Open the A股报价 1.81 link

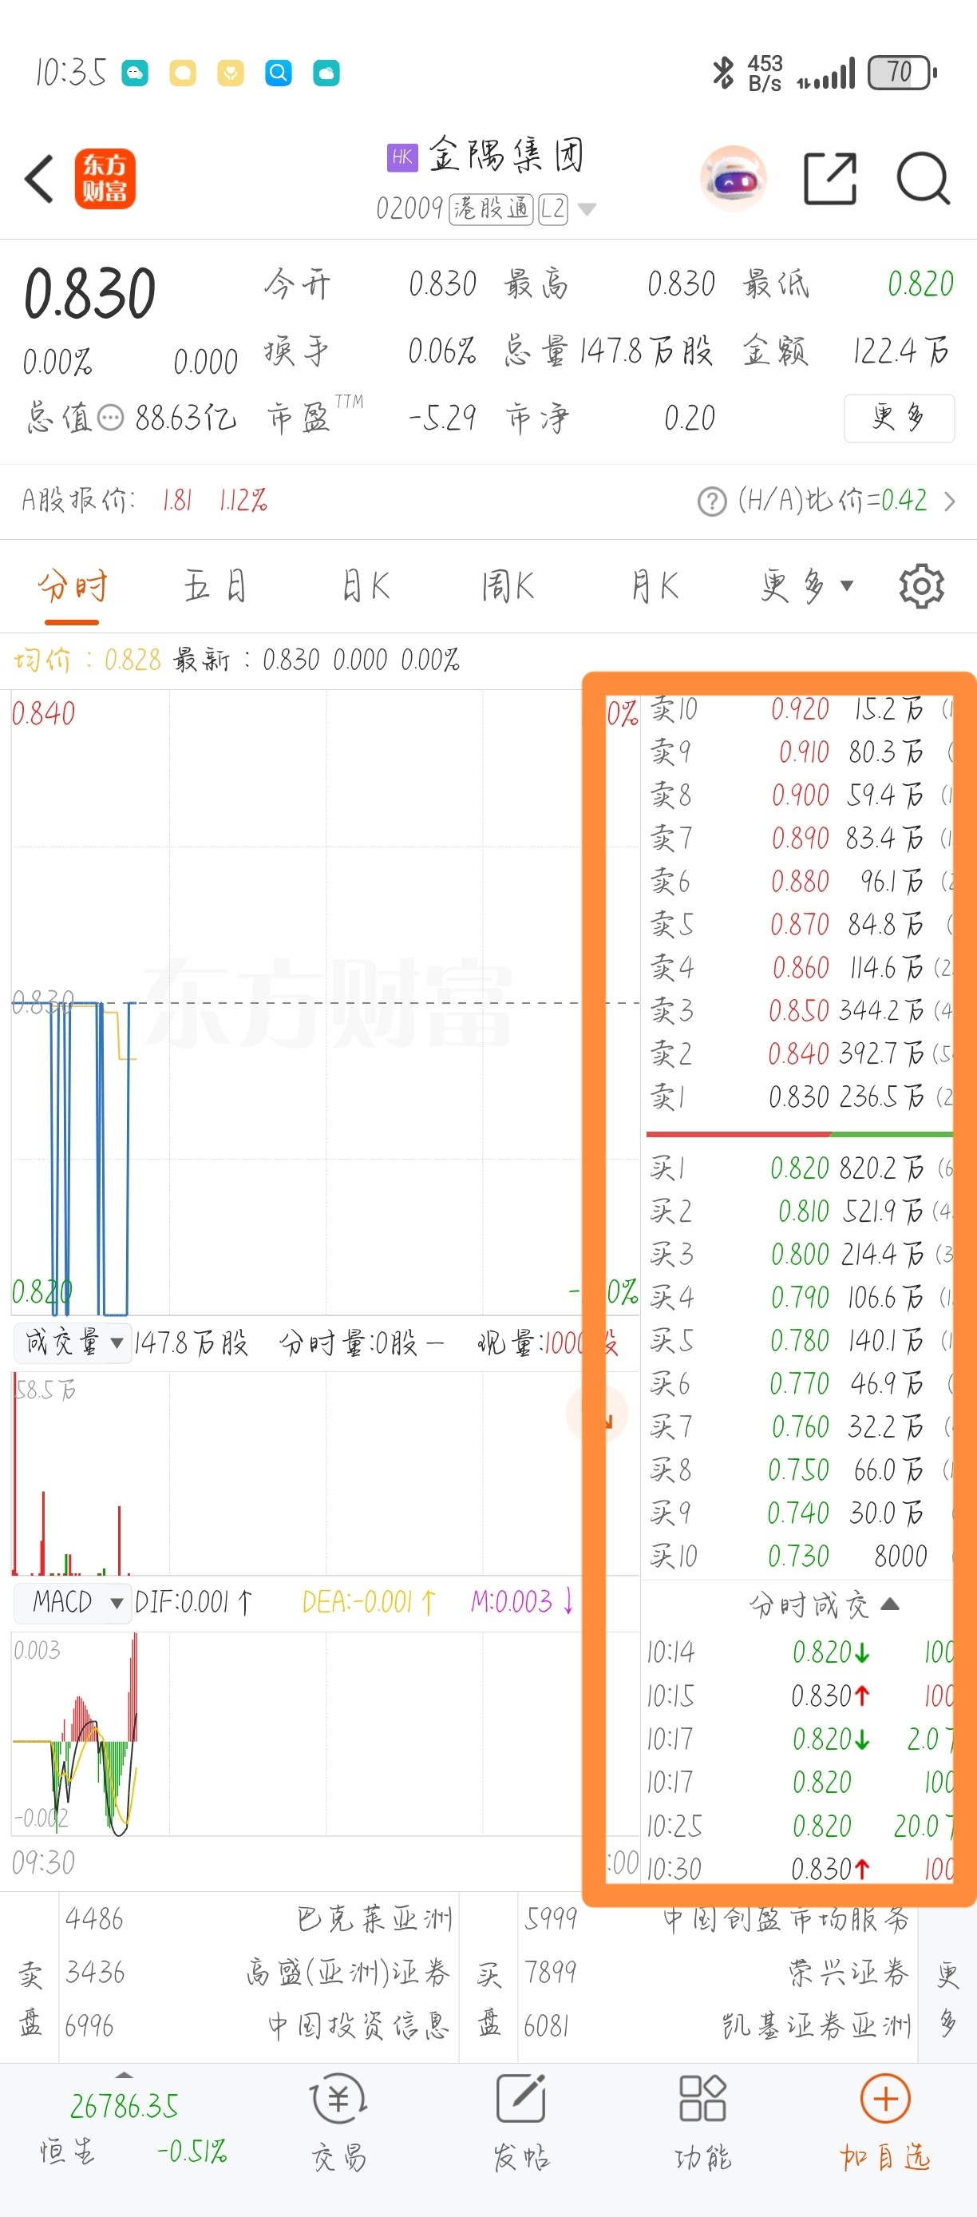(144, 500)
